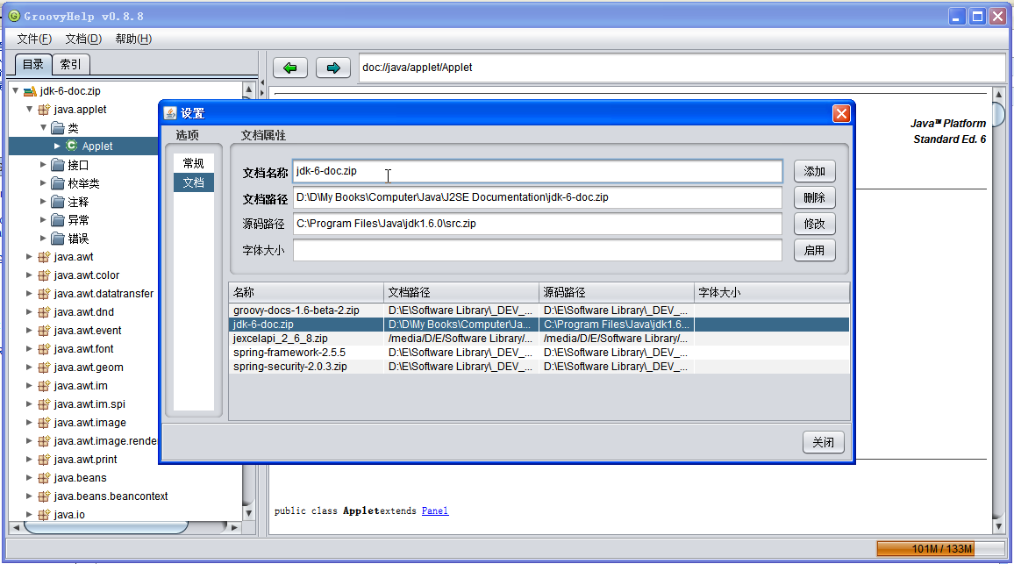The height and width of the screenshot is (564, 1014).
Task: Click the java.beans.beancontext package icon
Action: click(44, 496)
